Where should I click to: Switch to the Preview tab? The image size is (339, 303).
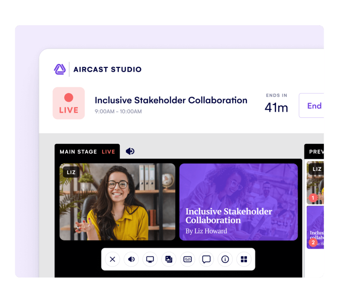(x=316, y=152)
